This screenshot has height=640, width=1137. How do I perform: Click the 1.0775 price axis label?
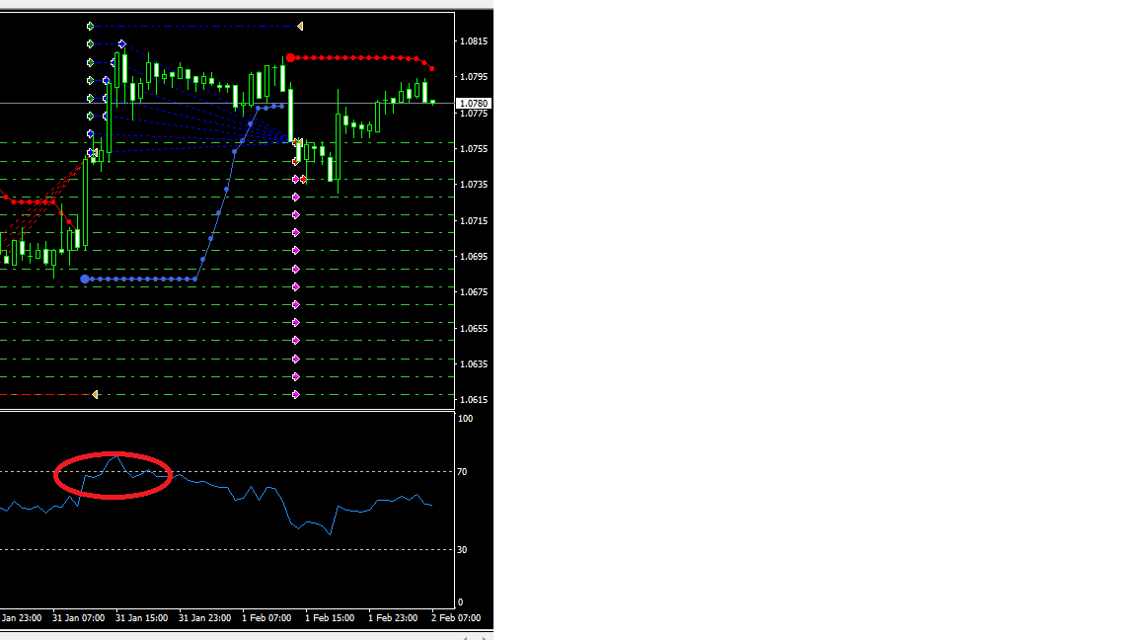(x=474, y=114)
